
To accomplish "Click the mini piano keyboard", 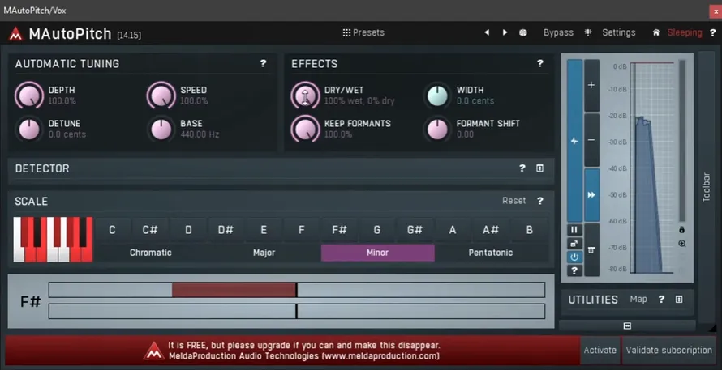I will click(53, 240).
